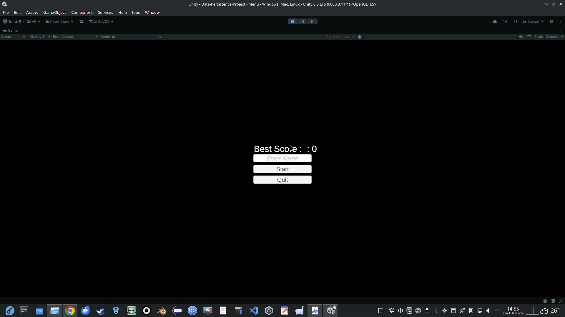Open the undo history icon
This screenshot has width=565, height=317.
coord(505,21)
